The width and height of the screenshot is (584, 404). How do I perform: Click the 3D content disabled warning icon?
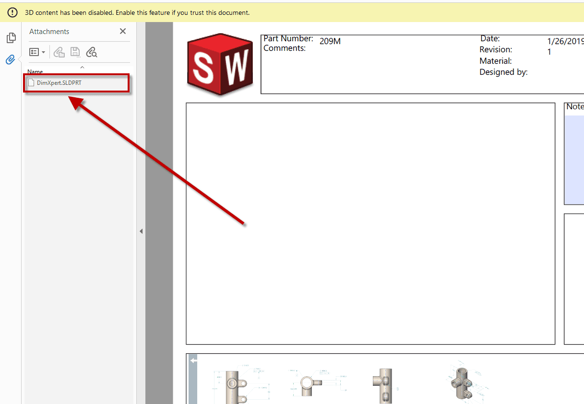12,12
